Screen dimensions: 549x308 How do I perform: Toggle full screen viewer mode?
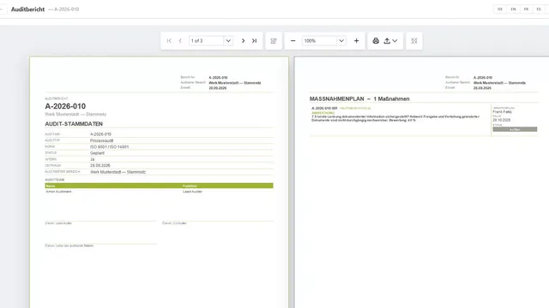pyautogui.click(x=414, y=41)
